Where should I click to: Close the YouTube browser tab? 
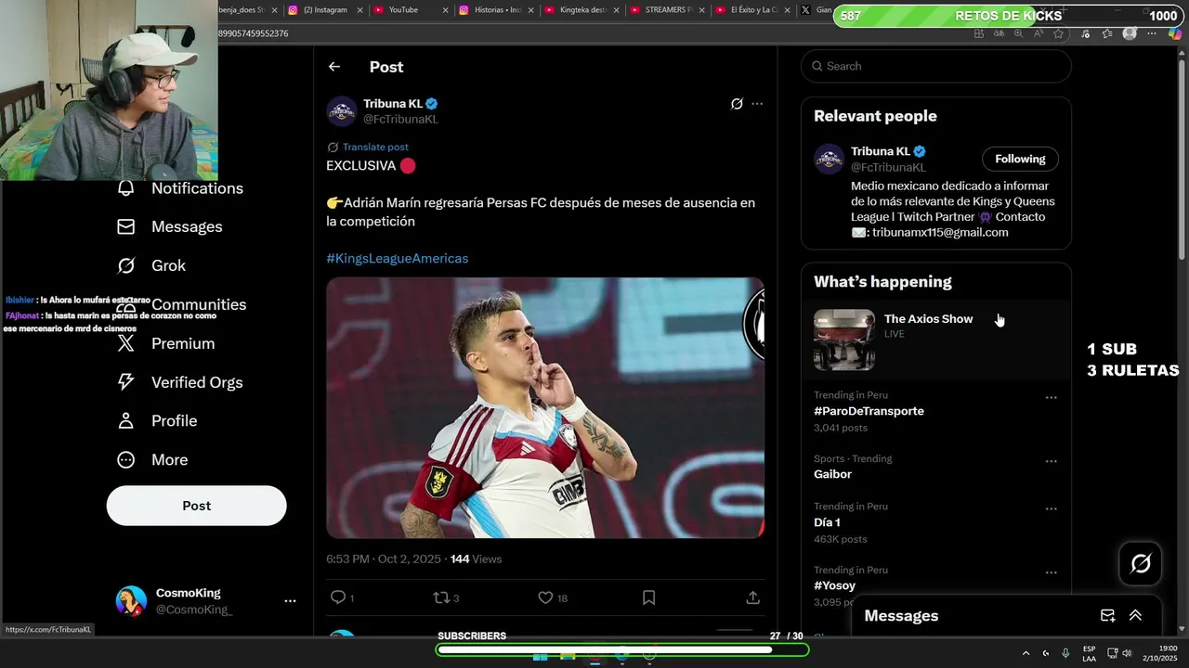445,10
